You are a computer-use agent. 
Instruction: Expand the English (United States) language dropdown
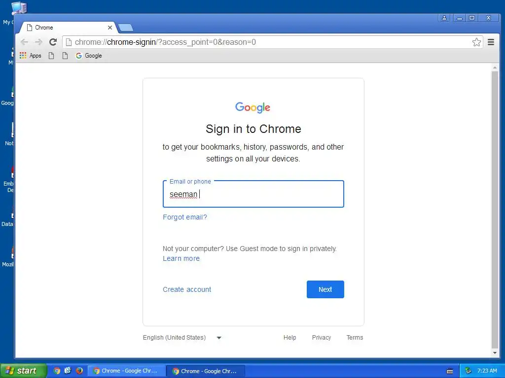pyautogui.click(x=182, y=338)
